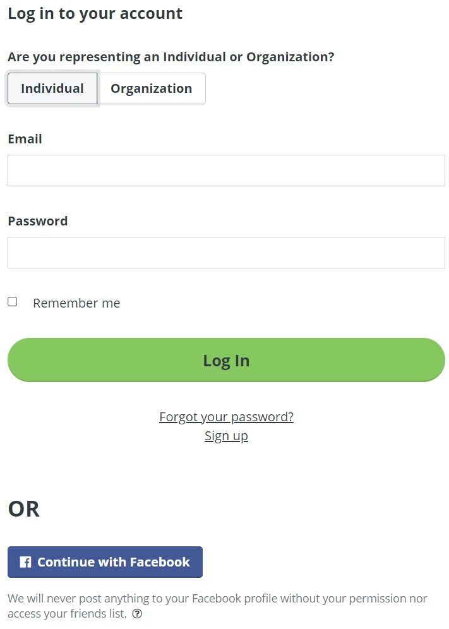Click the Facebook logo icon
Image resolution: width=449 pixels, height=629 pixels.
[x=25, y=562]
